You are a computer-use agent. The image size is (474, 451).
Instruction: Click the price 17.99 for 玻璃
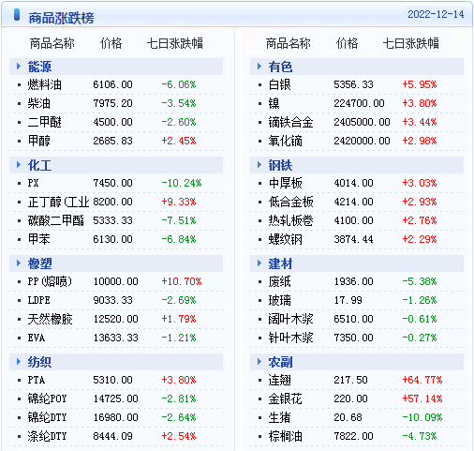[348, 300]
